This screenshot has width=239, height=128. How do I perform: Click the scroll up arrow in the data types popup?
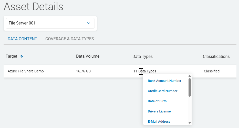tap(190, 76)
